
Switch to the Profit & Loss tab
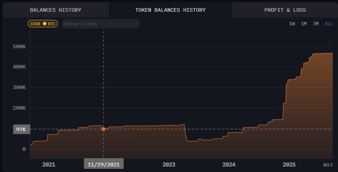(285, 10)
